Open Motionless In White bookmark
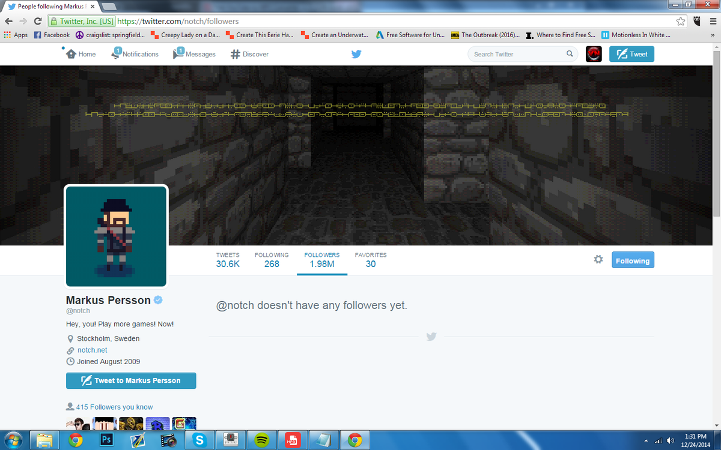Image resolution: width=721 pixels, height=450 pixels. 636,35
